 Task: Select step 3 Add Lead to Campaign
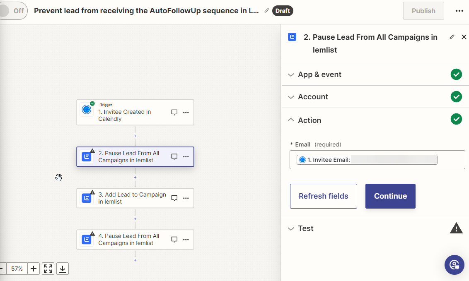[135, 198]
